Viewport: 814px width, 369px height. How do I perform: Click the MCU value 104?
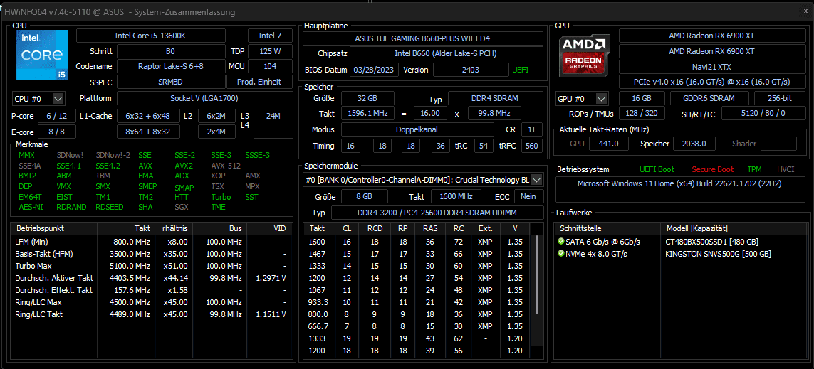tap(270, 66)
